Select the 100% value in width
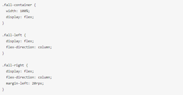Screen dimensions: 183x95 click(x=24, y=11)
